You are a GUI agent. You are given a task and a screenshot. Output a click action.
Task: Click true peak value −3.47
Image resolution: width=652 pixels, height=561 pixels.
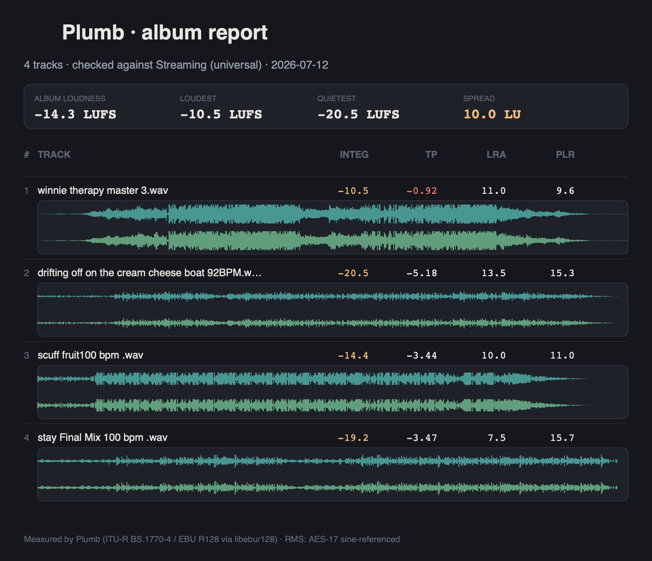click(x=422, y=438)
